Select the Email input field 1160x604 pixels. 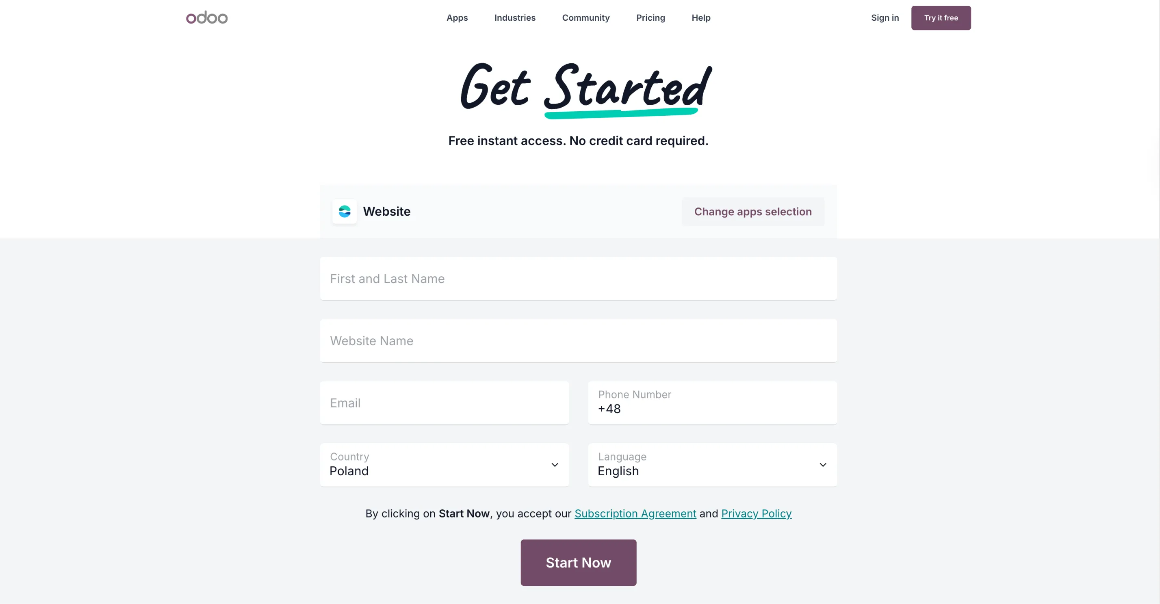pyautogui.click(x=444, y=403)
